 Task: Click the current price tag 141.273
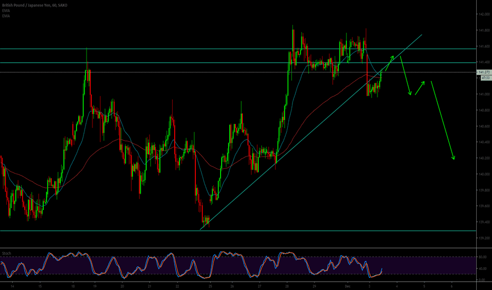point(484,72)
